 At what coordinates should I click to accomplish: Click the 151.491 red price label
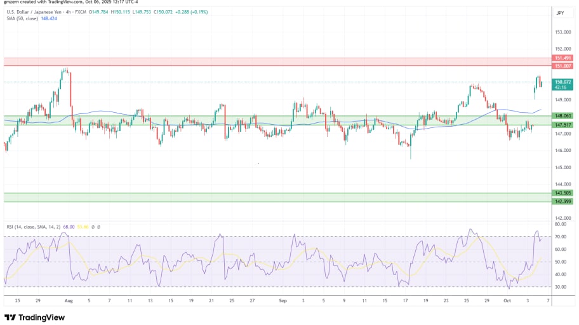coord(562,58)
